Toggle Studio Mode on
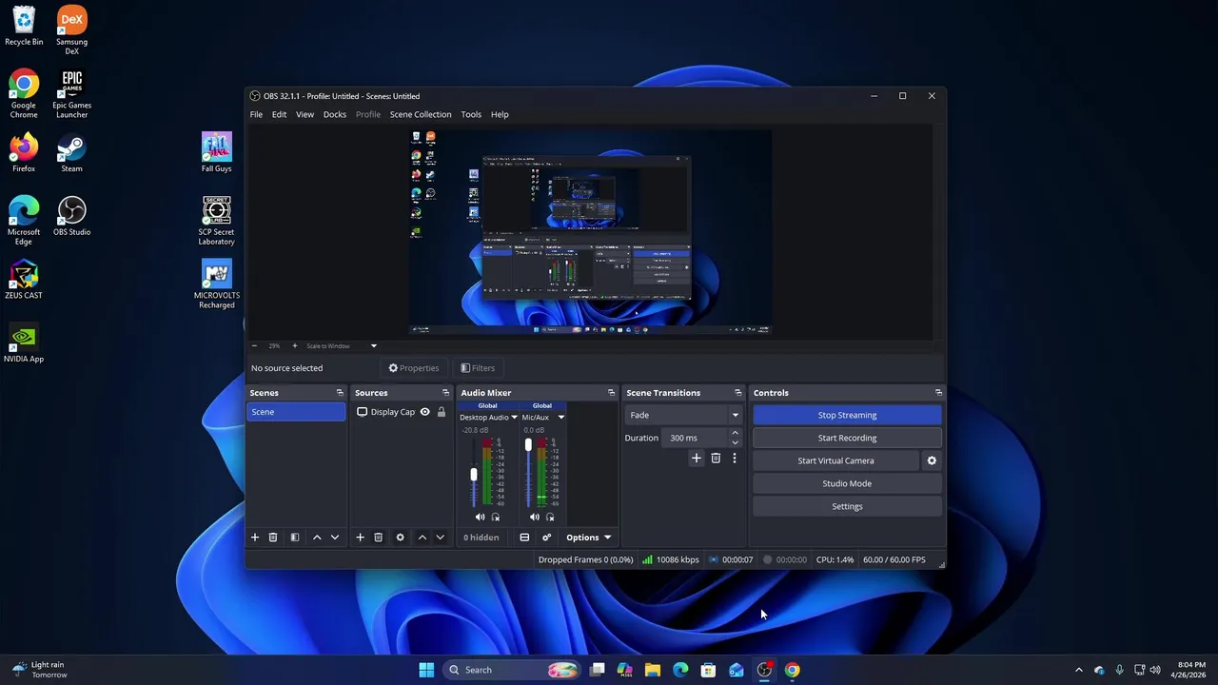1218x685 pixels. (847, 483)
